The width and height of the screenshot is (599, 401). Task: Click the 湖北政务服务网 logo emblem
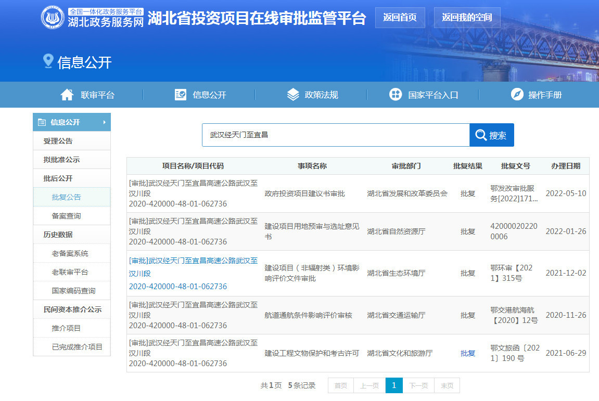[x=53, y=18]
